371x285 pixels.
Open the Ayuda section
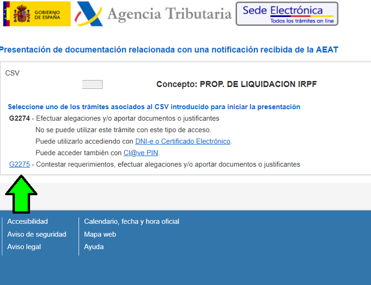point(94,247)
